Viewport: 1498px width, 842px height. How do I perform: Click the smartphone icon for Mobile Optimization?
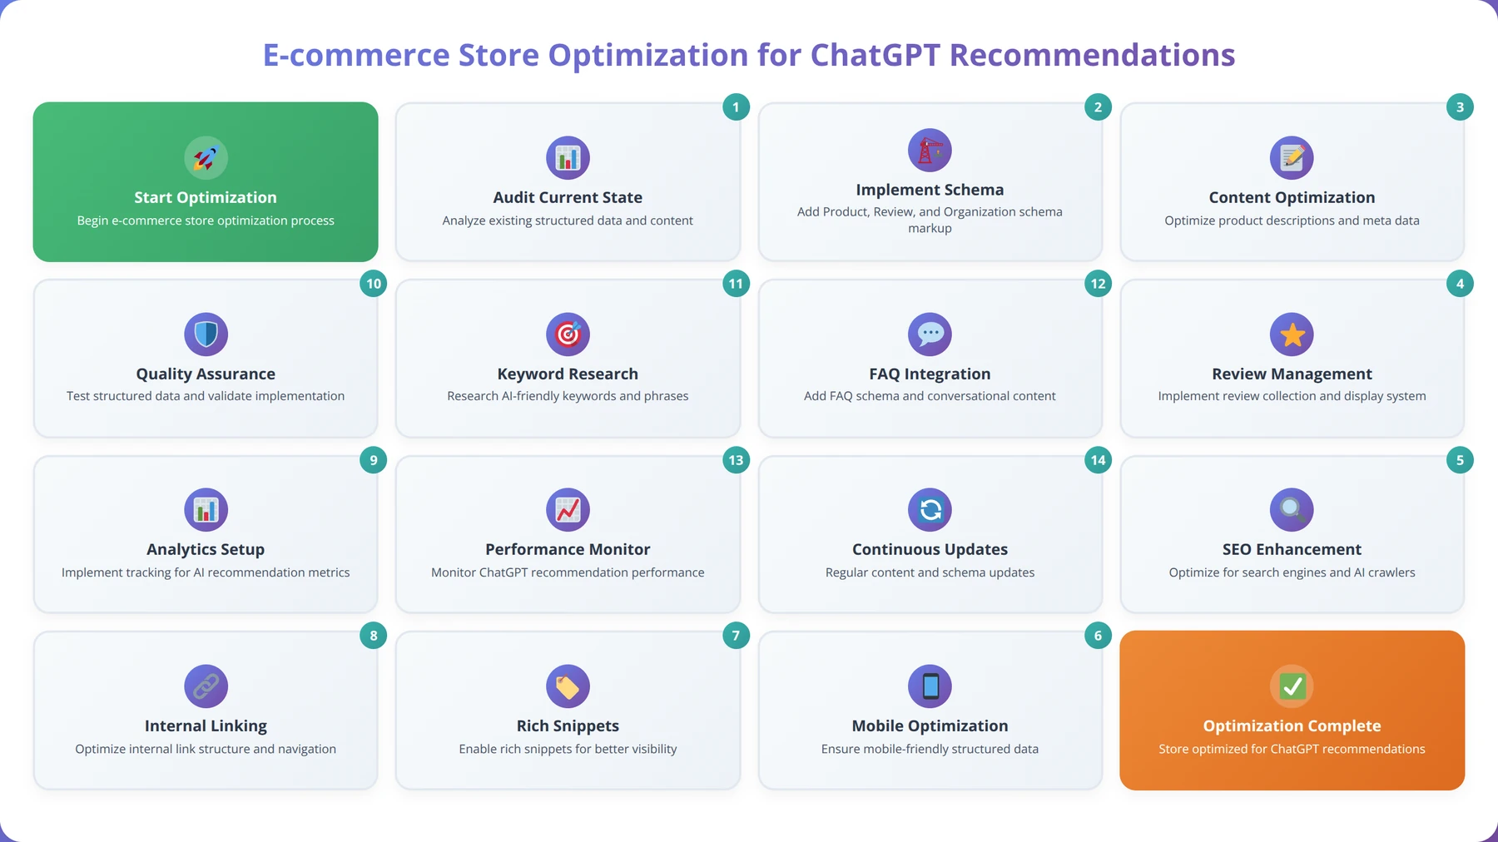pyautogui.click(x=930, y=686)
